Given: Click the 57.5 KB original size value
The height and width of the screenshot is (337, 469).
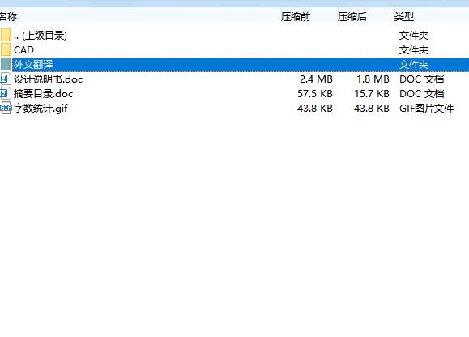Looking at the screenshot, I should pos(315,94).
